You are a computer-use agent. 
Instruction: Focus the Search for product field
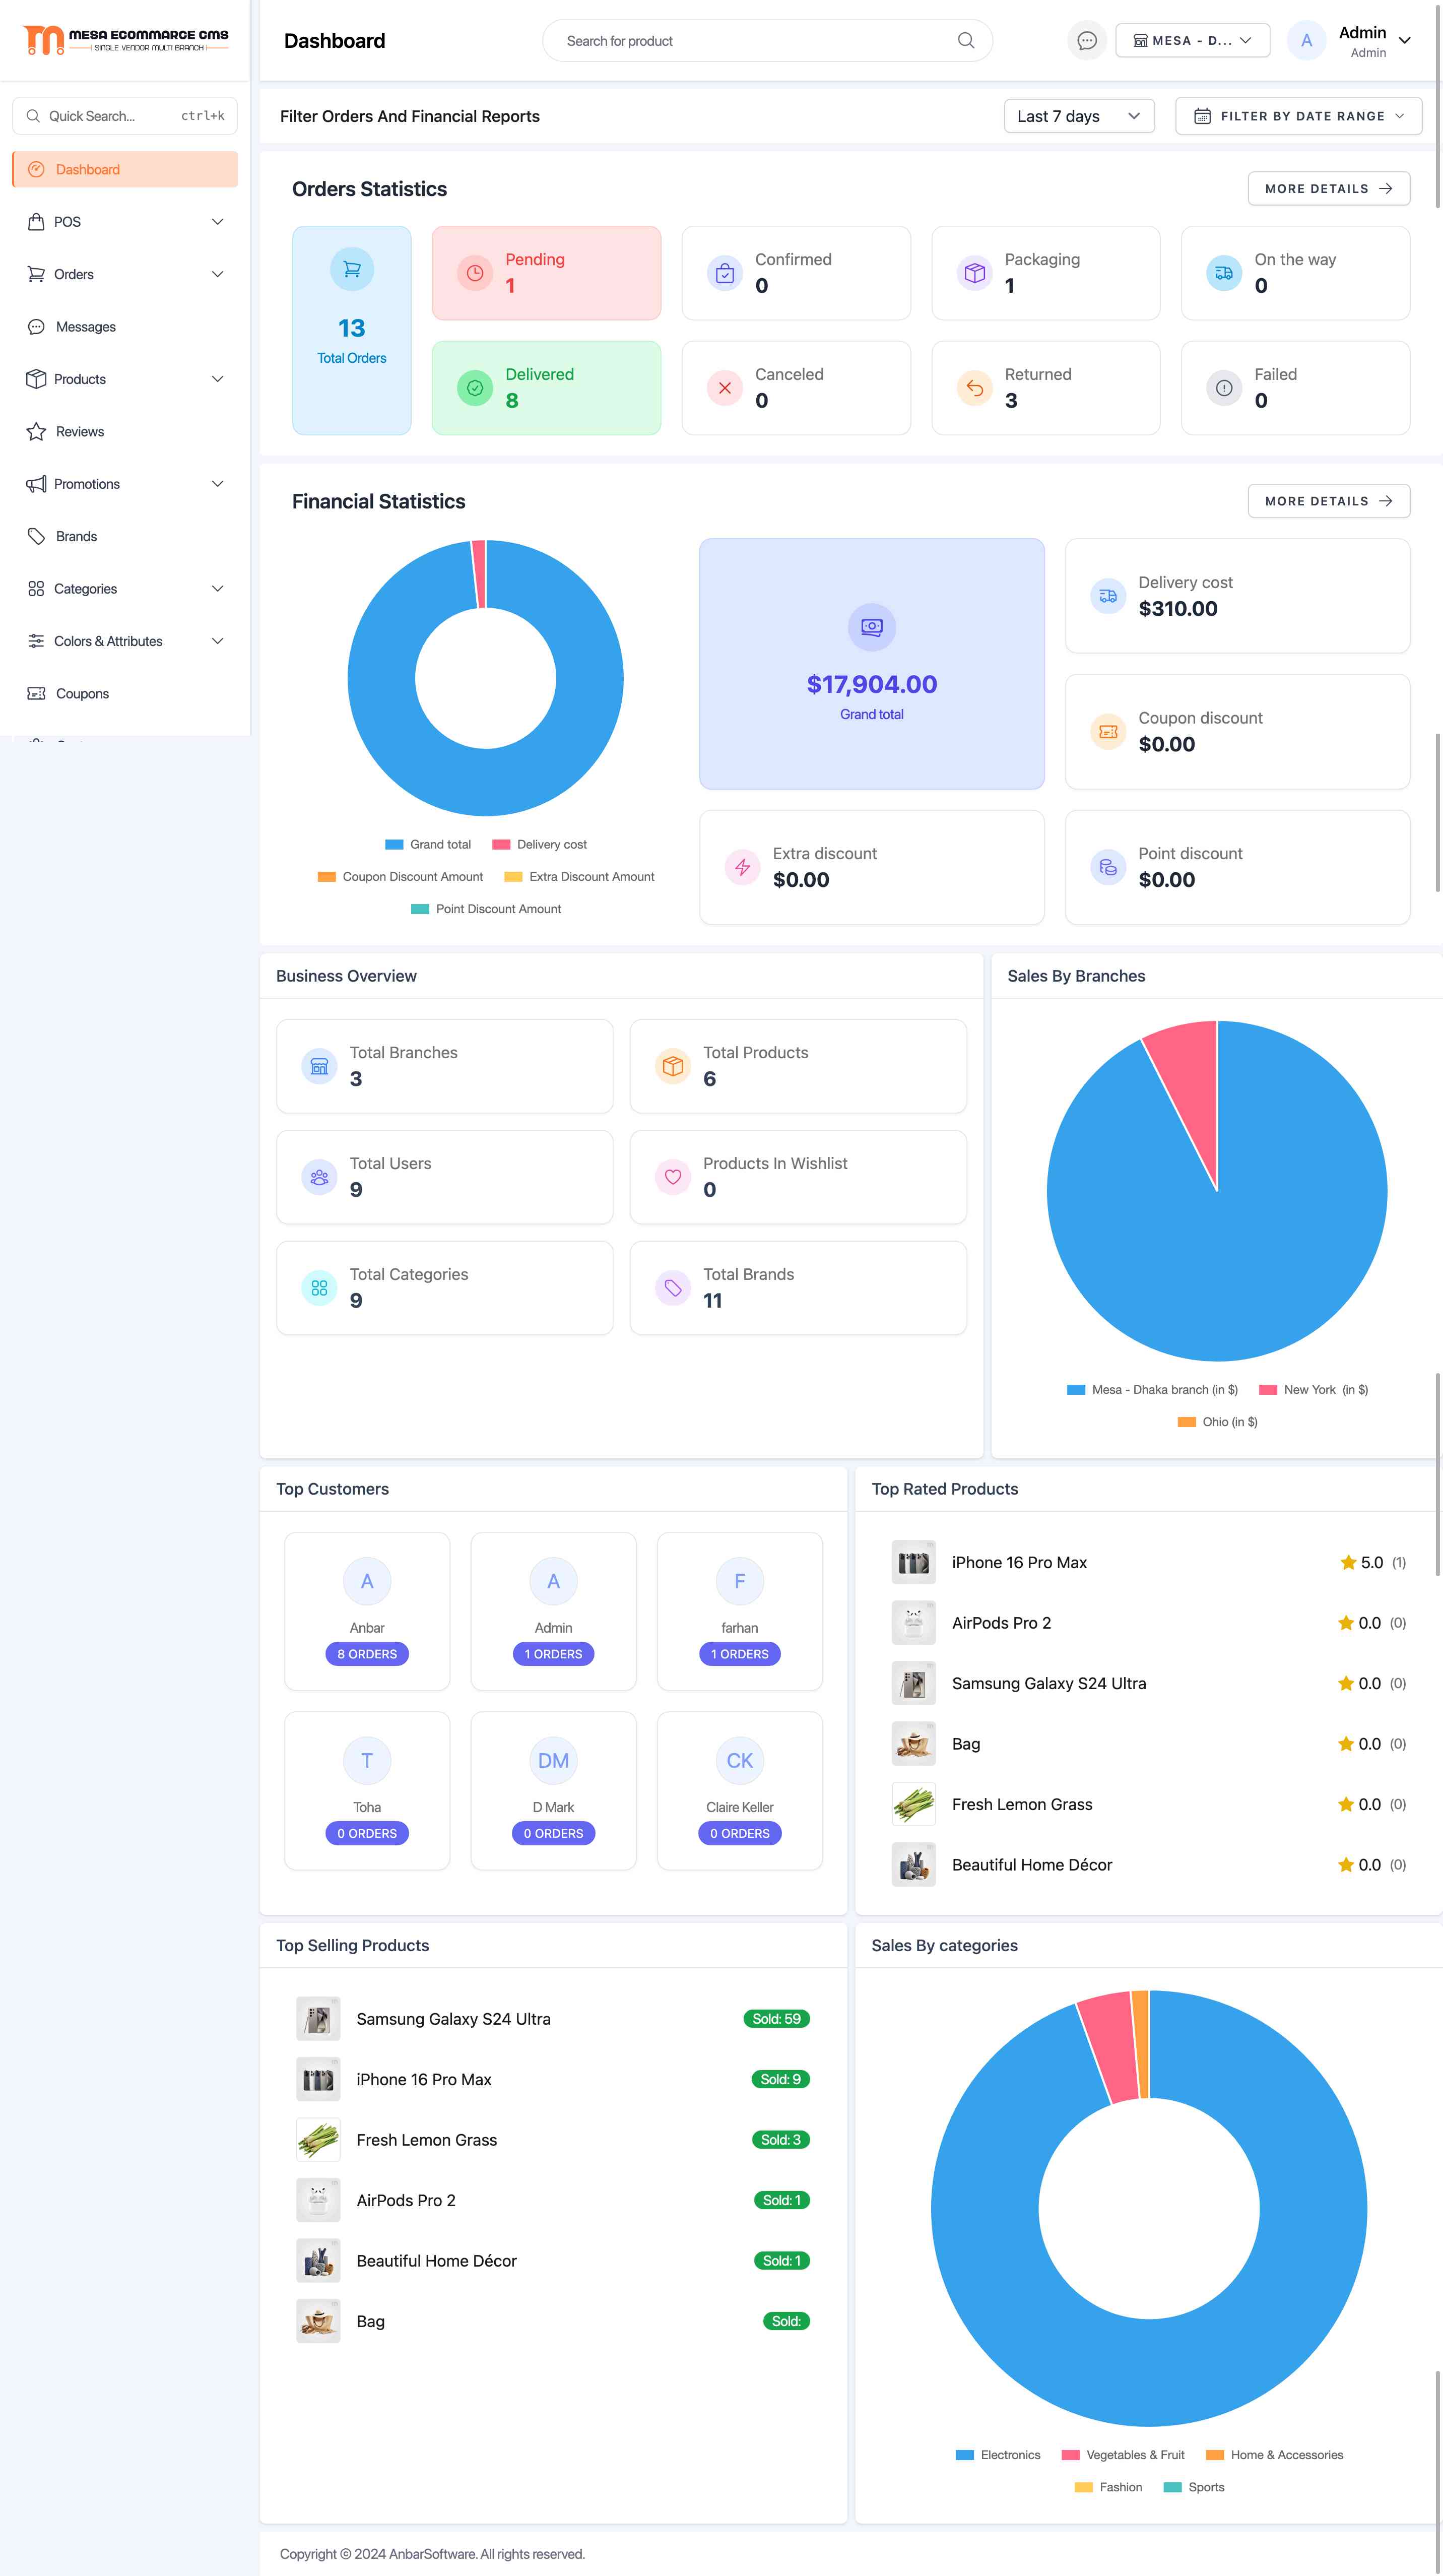point(767,41)
